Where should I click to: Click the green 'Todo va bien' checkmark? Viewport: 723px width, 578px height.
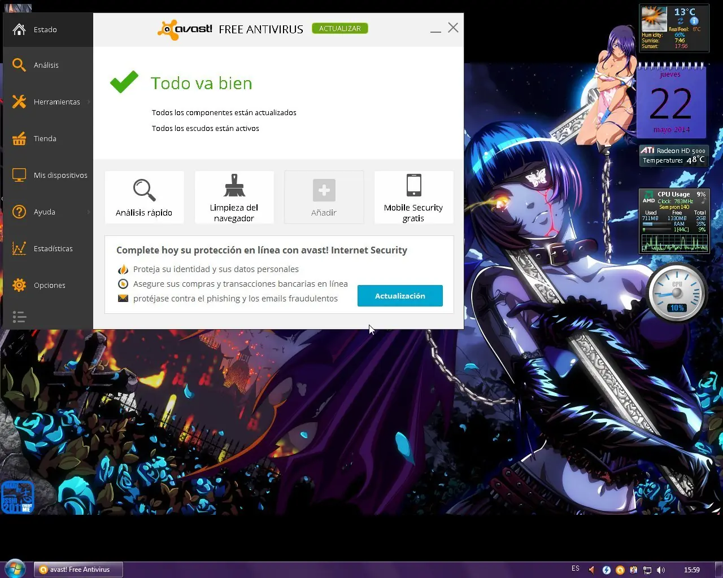[124, 82]
